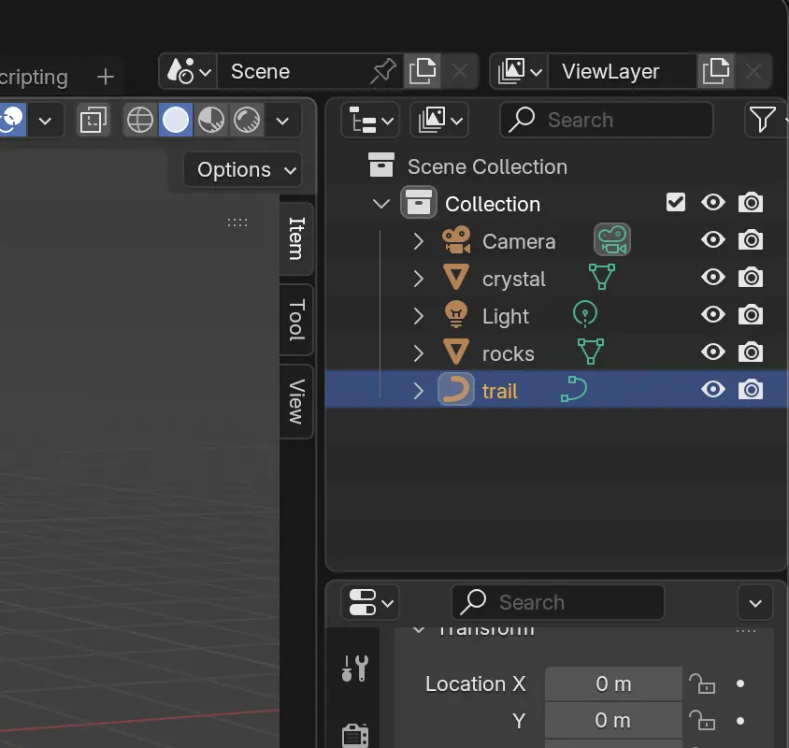Screen dimensions: 789x748
Task: Select solid viewport shading mode
Action: click(x=176, y=120)
